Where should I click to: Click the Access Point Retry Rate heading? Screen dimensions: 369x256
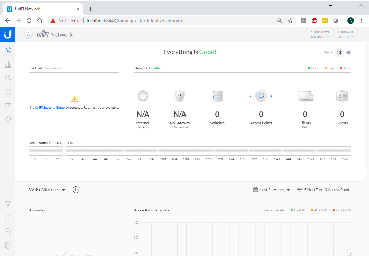pos(152,210)
